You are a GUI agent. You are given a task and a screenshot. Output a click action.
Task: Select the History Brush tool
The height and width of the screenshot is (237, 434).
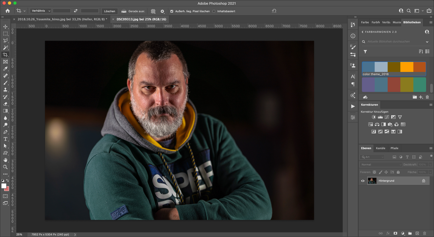[x=5, y=97]
